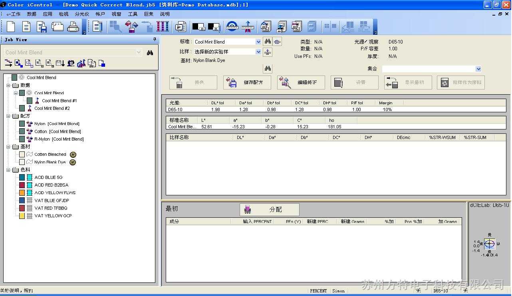The image size is (512, 296).
Task: Select Cool Mint Blend #2 in tree
Action: pyautogui.click(x=52, y=108)
